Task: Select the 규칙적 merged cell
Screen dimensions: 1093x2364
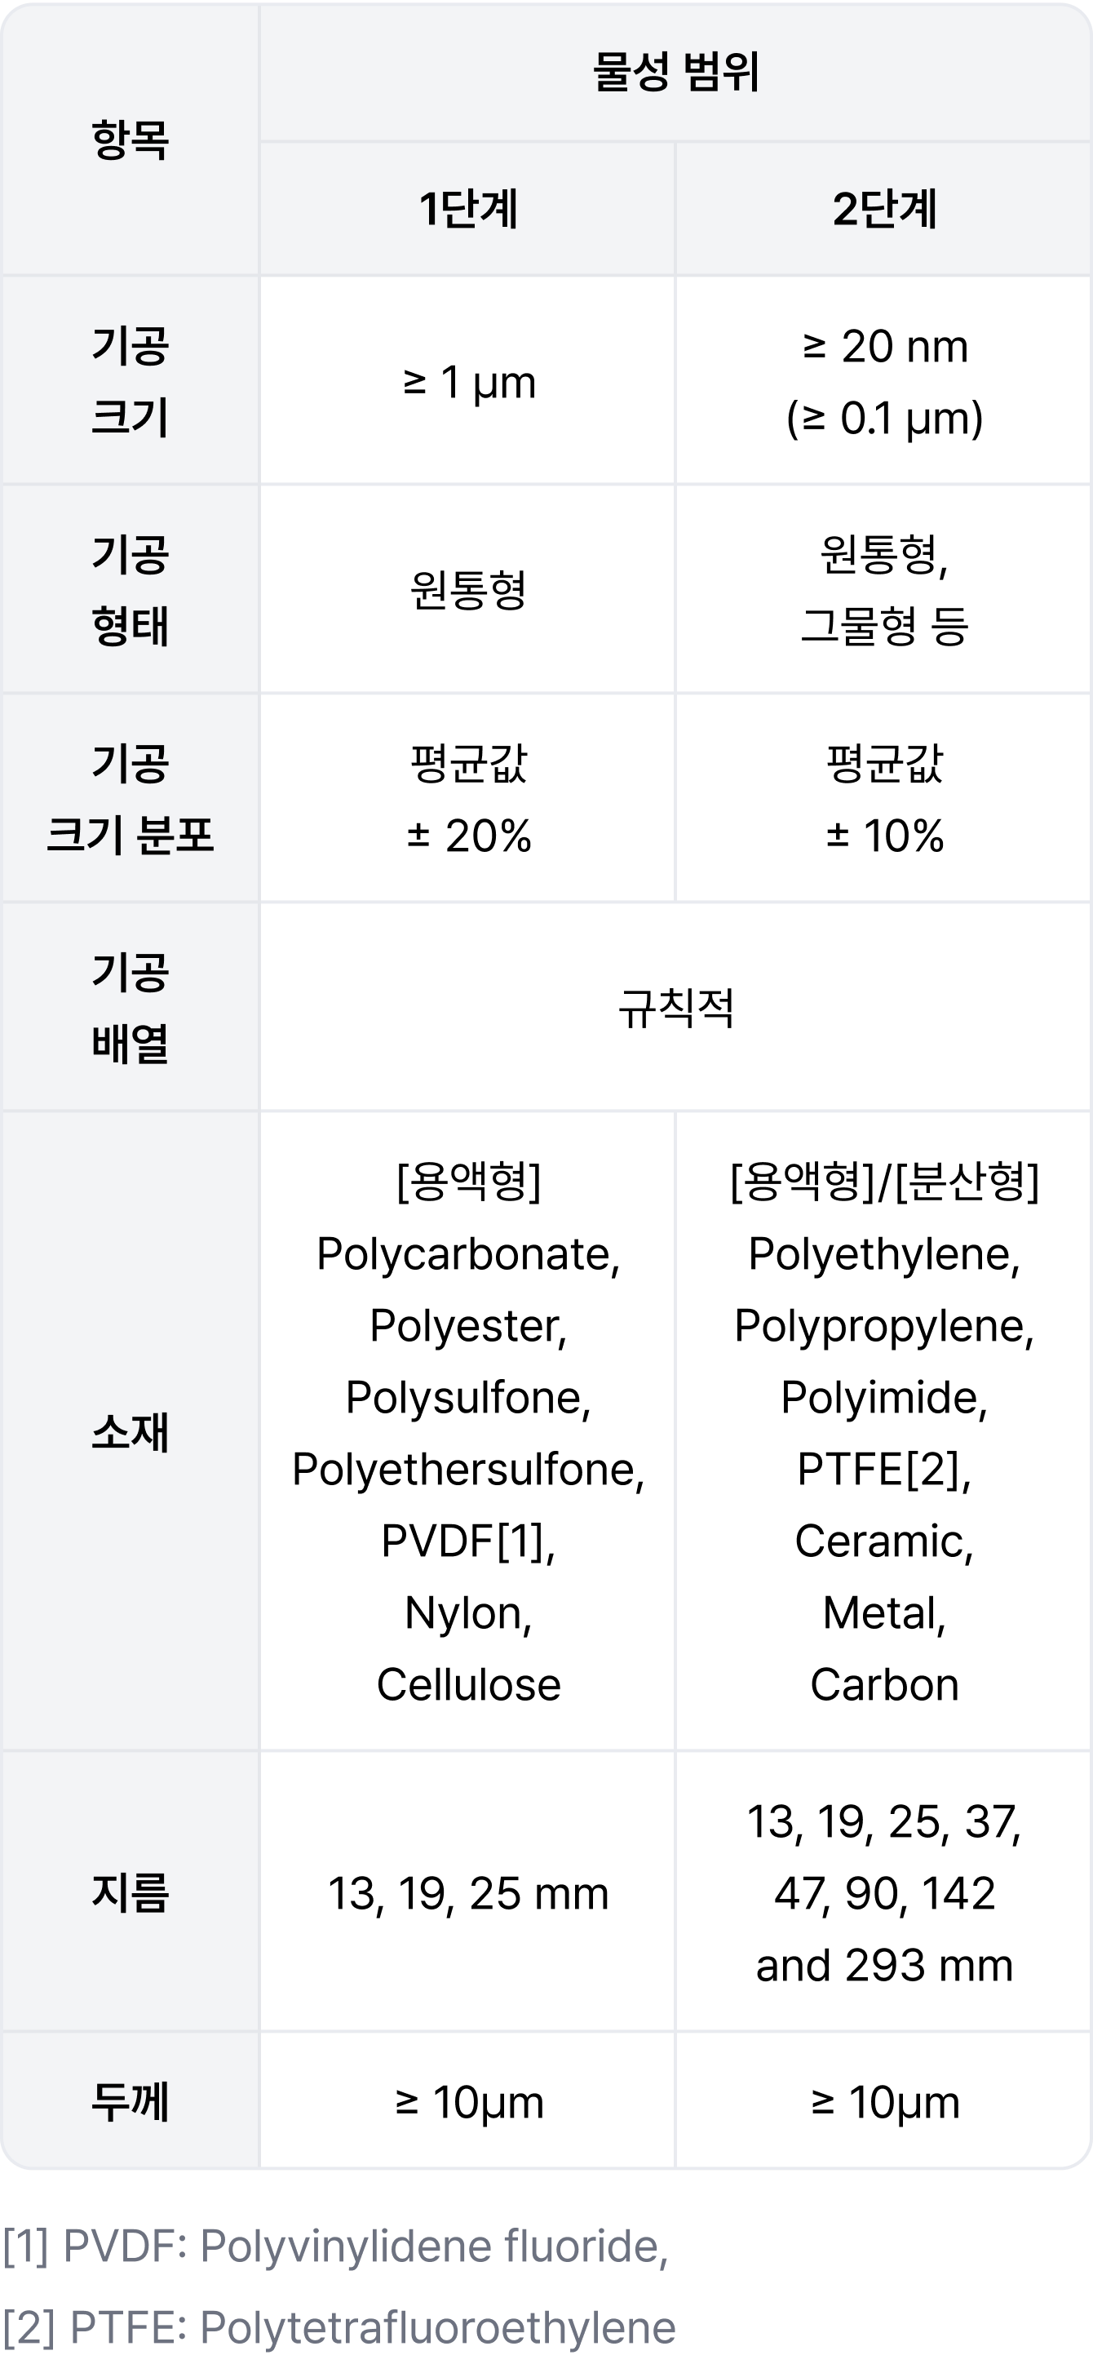Action: (676, 1008)
